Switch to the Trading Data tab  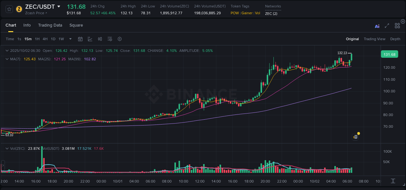pyautogui.click(x=50, y=25)
